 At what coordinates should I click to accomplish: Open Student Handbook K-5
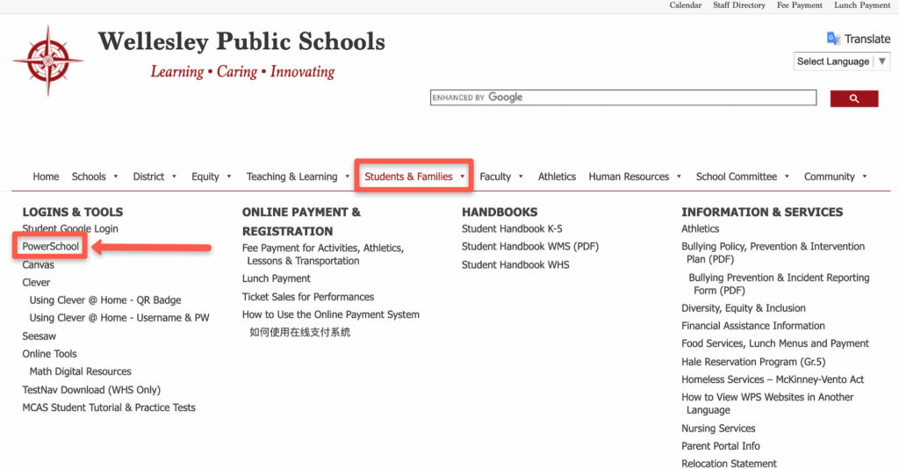(x=512, y=229)
